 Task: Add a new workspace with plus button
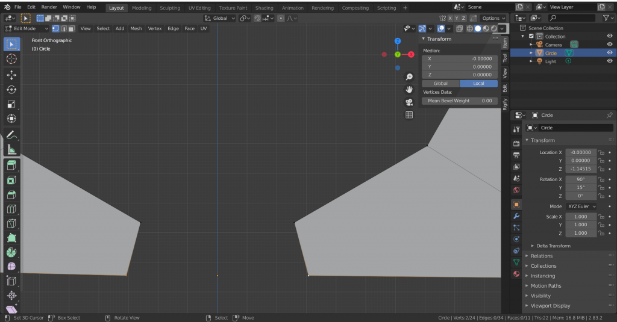click(x=405, y=8)
